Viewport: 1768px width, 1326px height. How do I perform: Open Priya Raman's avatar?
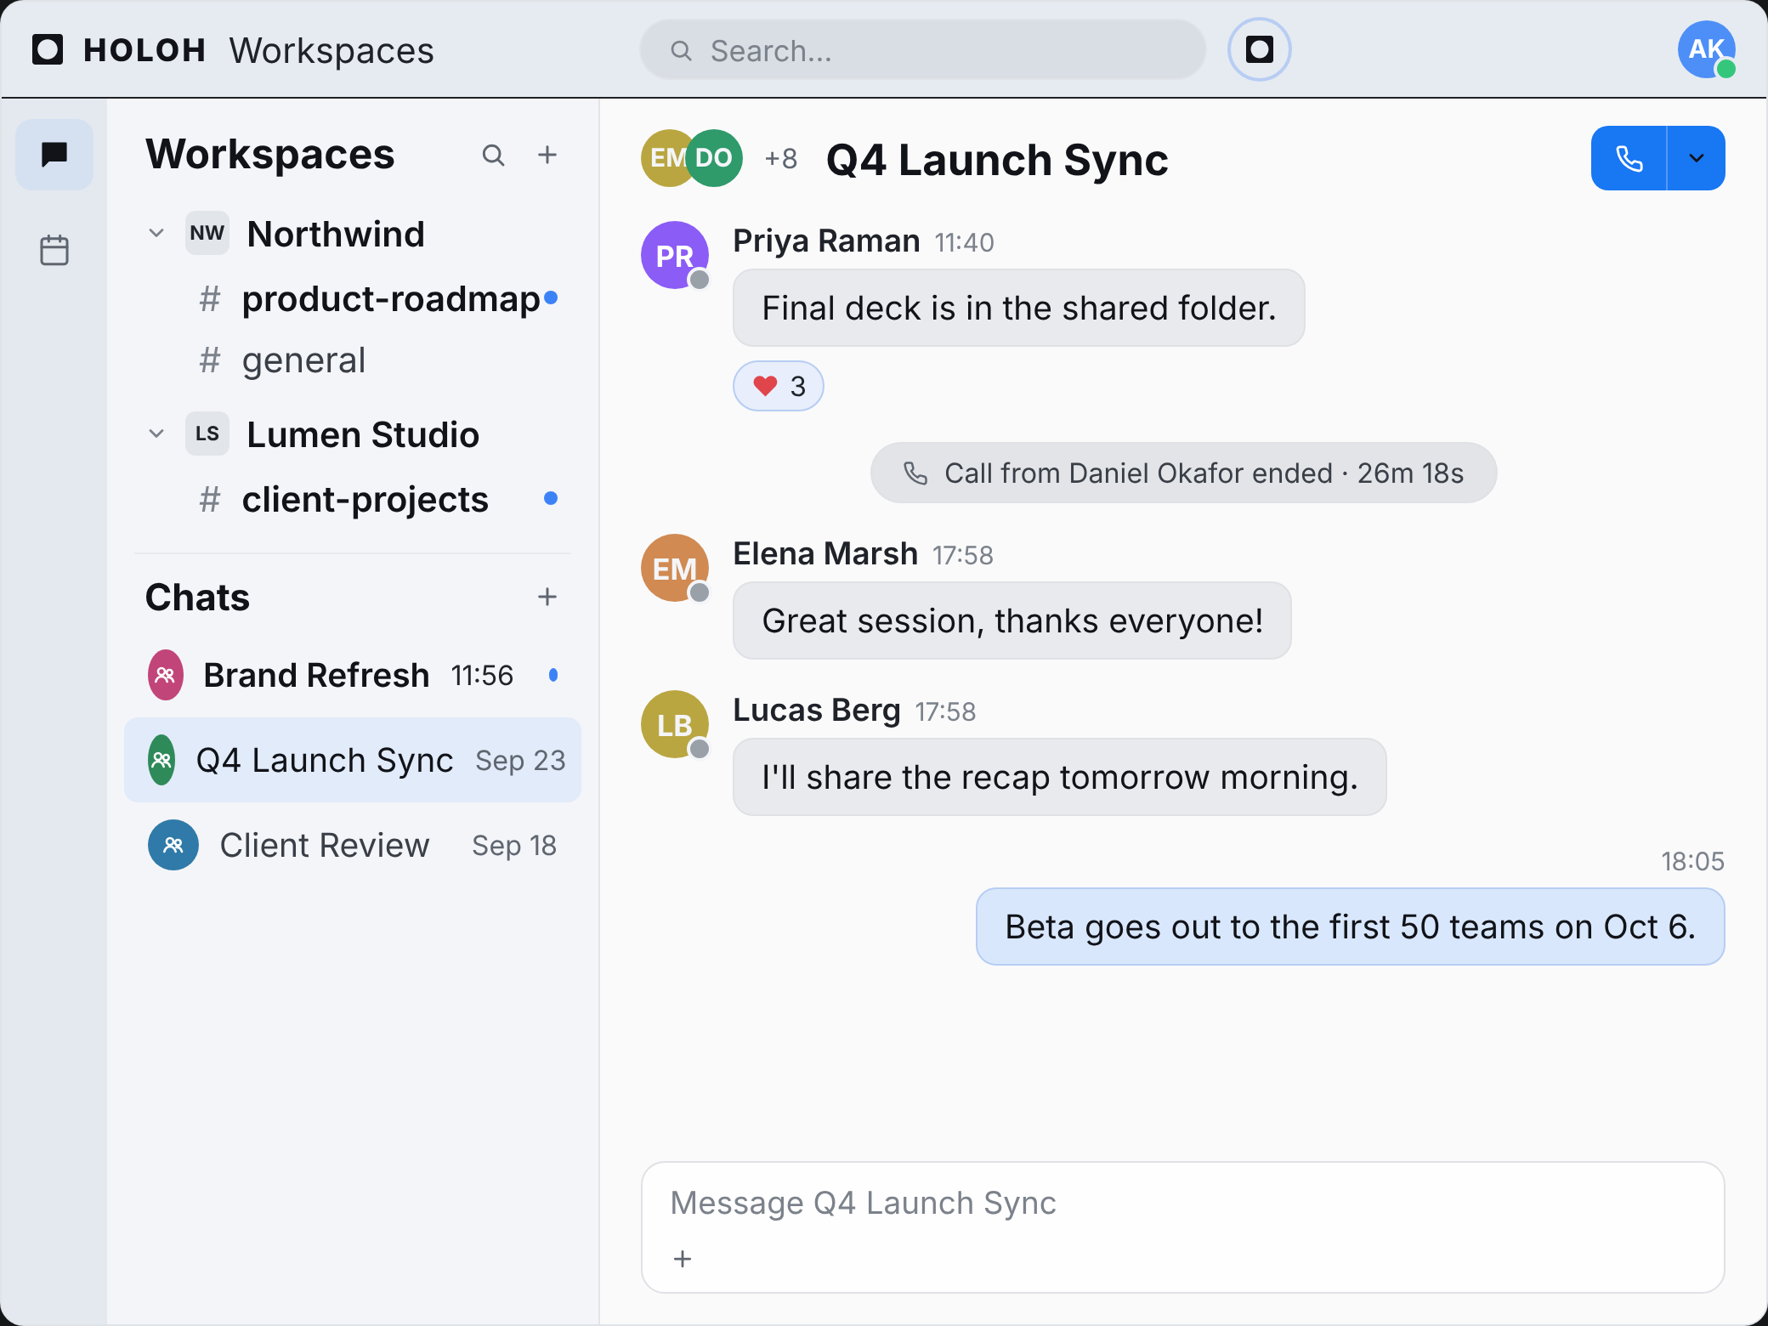coord(675,255)
